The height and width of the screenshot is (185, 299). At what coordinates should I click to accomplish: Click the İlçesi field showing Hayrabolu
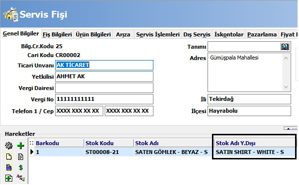coord(249,111)
